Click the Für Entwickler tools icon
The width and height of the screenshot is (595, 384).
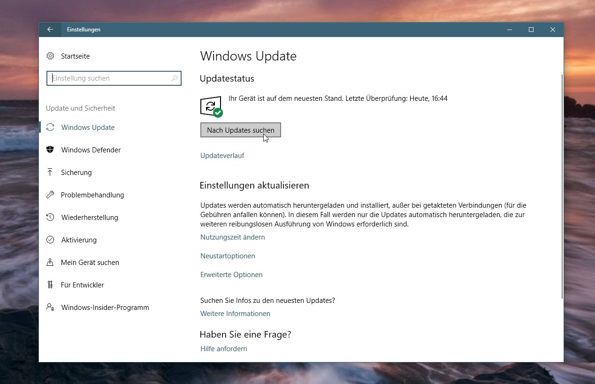point(50,285)
